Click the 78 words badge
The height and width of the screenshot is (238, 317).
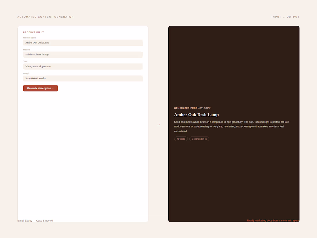coord(181,139)
